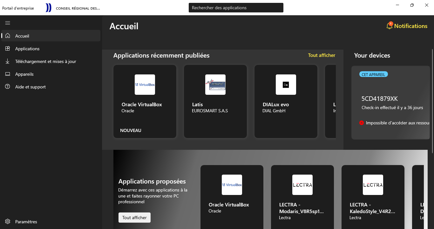Click the Aide et support question icon
This screenshot has height=229, width=434.
(x=8, y=87)
